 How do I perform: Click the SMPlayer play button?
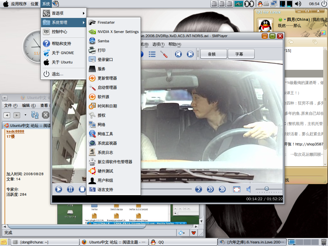pos(59,190)
